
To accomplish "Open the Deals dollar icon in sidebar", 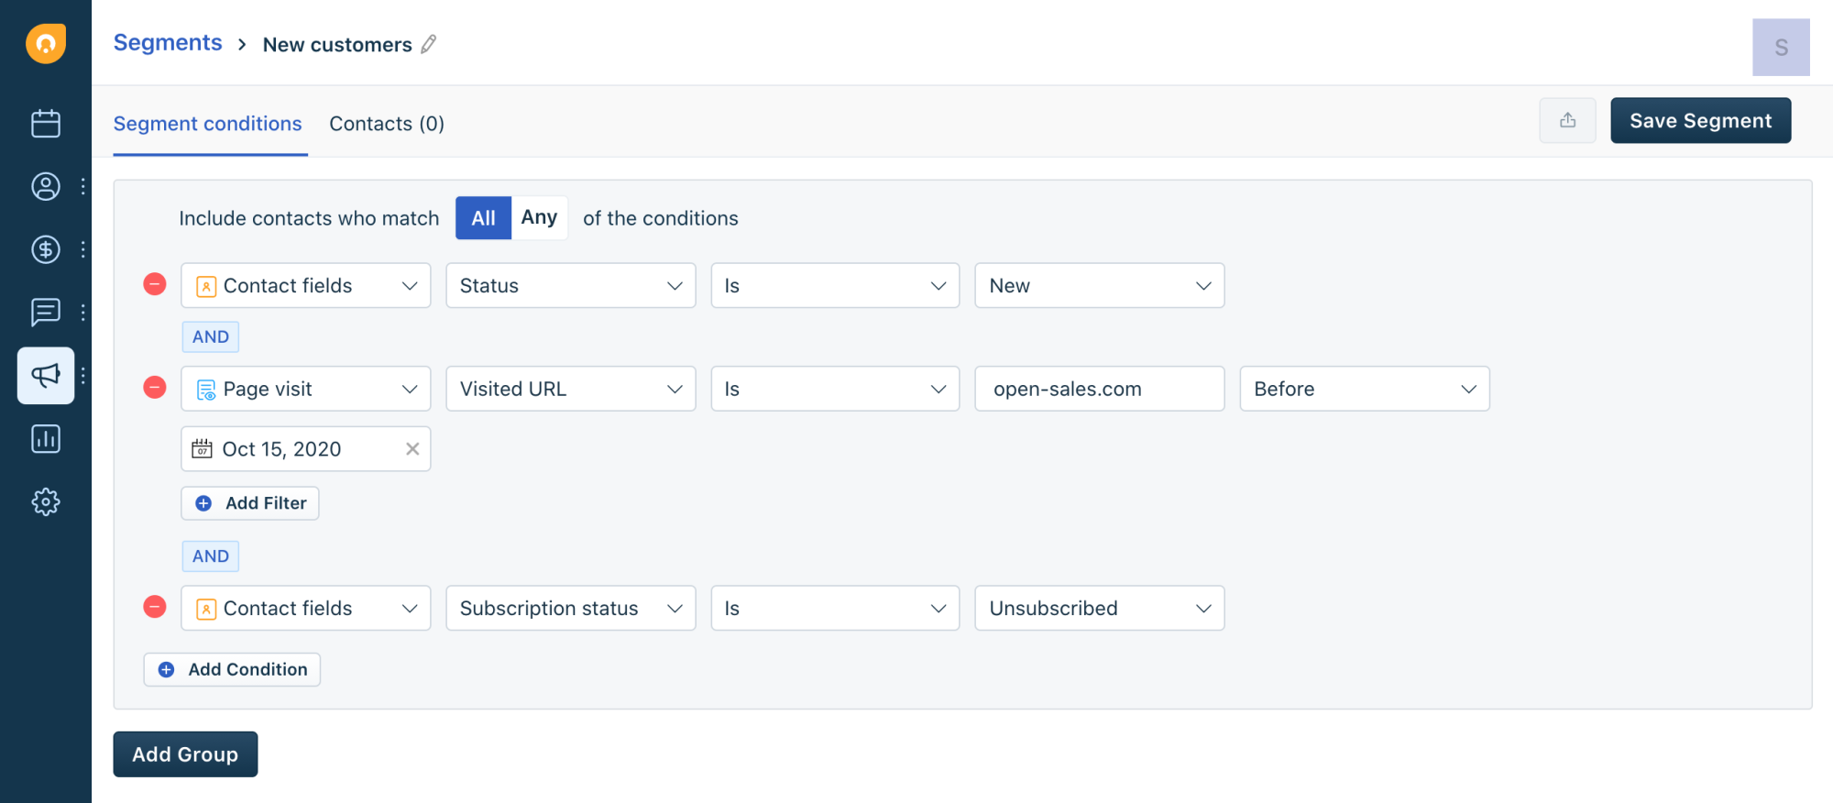I will 45,249.
